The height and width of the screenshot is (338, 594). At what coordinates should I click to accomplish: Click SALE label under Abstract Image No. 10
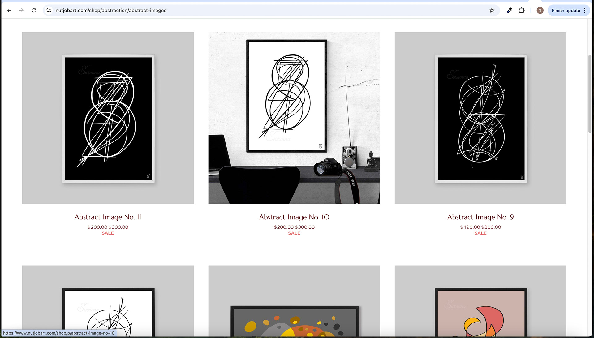click(x=294, y=233)
